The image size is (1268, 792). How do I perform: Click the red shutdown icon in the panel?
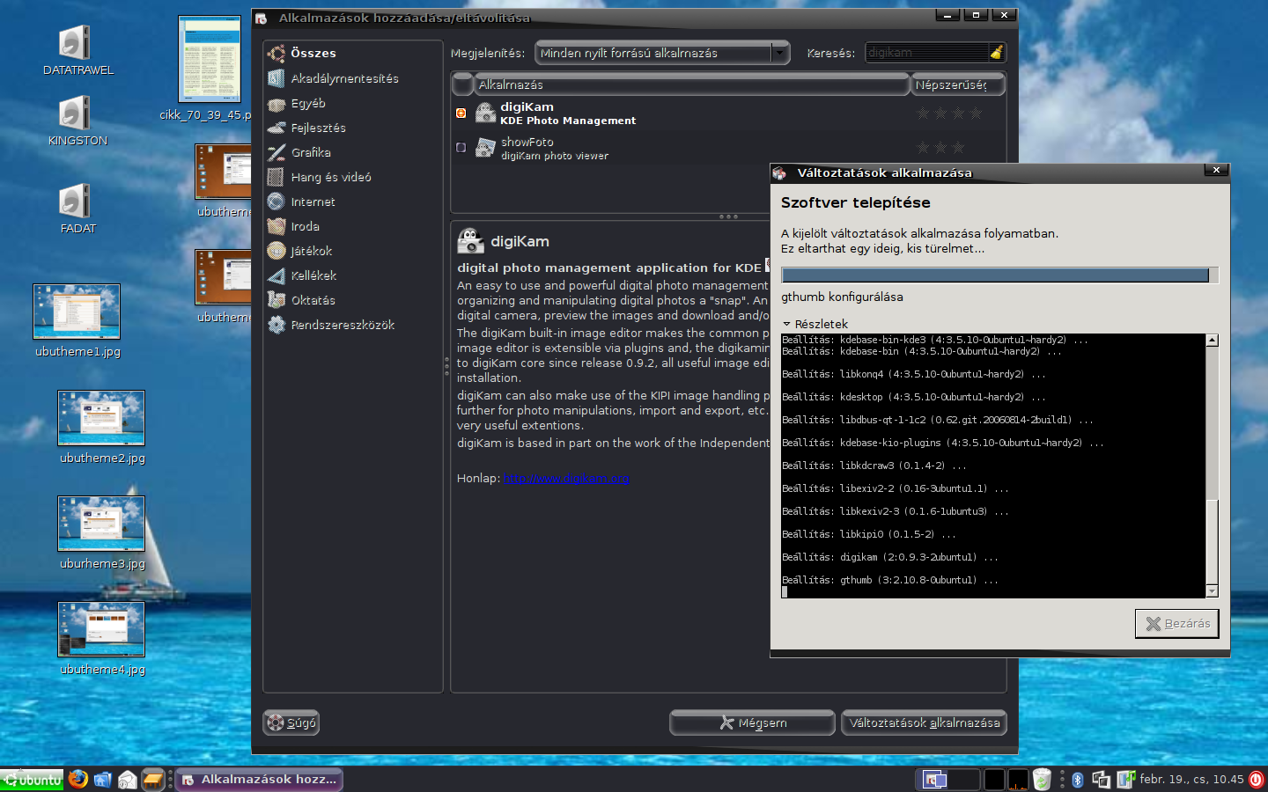(x=1257, y=780)
